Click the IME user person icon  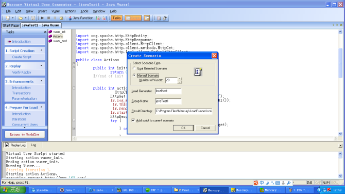point(283,183)
